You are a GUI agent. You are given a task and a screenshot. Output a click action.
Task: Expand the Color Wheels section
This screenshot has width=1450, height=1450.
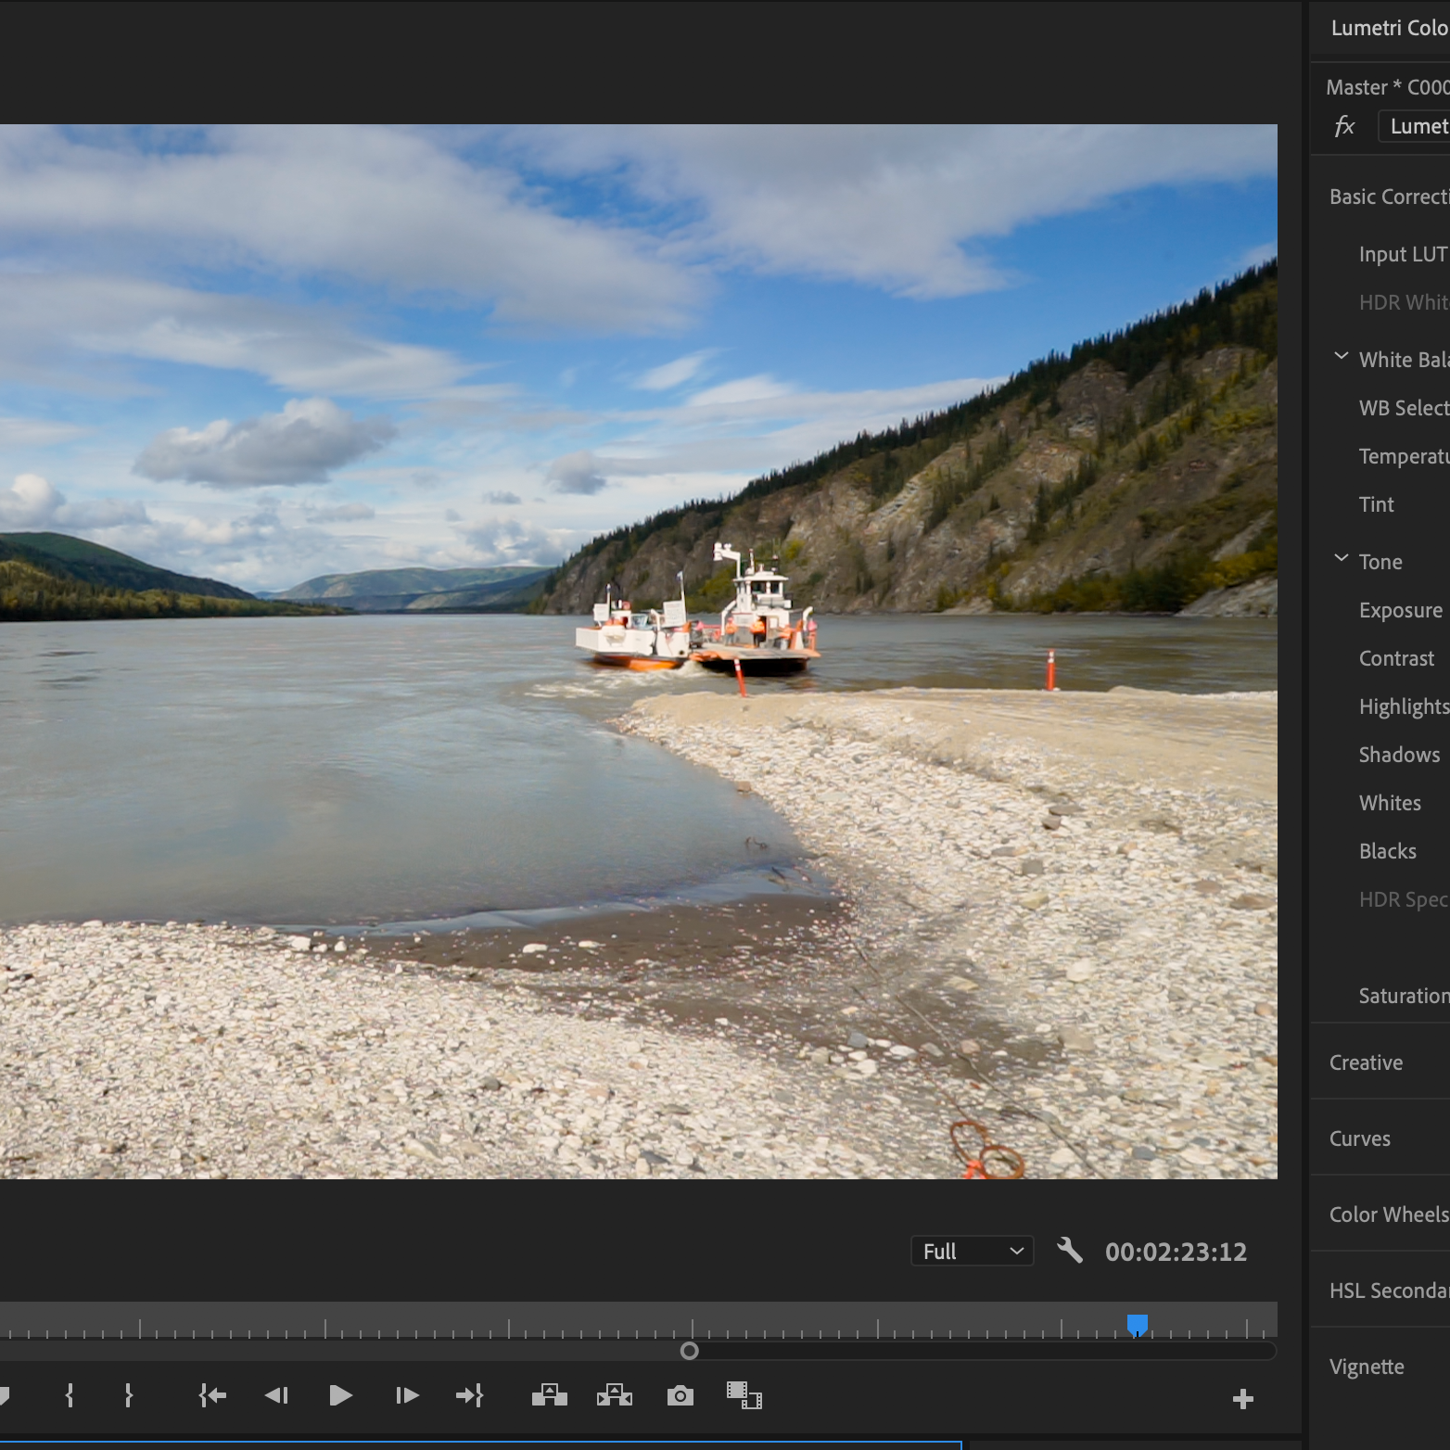click(x=1389, y=1215)
